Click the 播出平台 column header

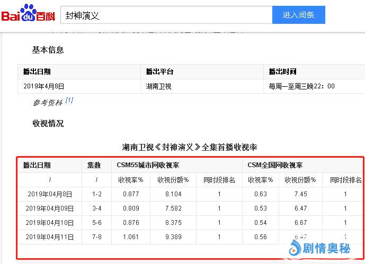click(160, 72)
